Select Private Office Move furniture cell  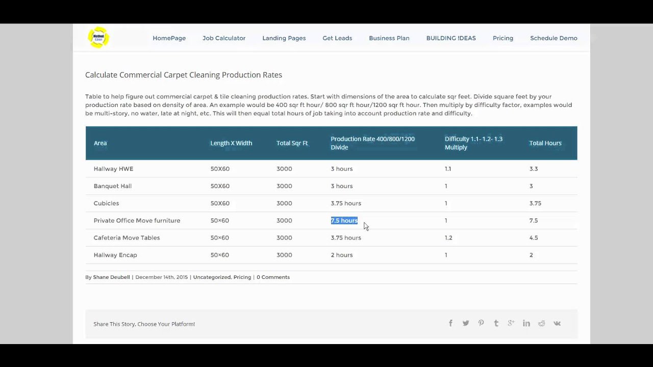(137, 221)
